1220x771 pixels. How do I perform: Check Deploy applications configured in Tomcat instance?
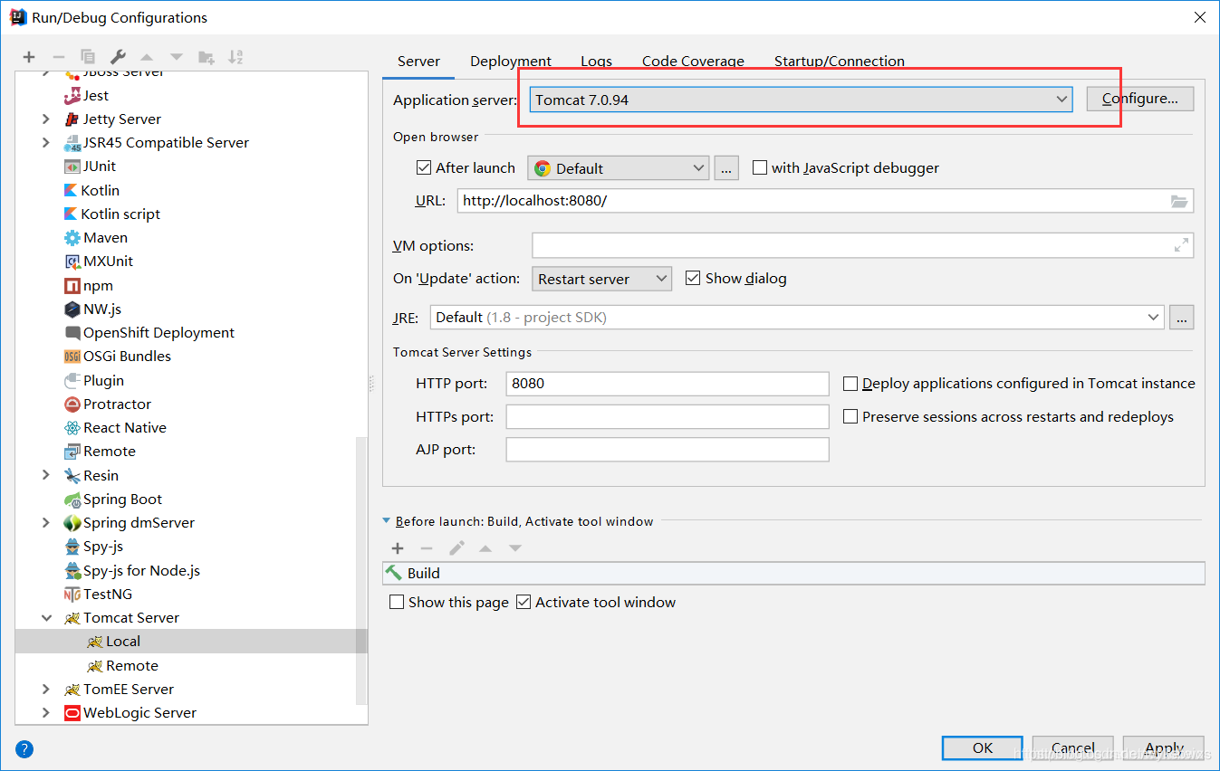[850, 384]
